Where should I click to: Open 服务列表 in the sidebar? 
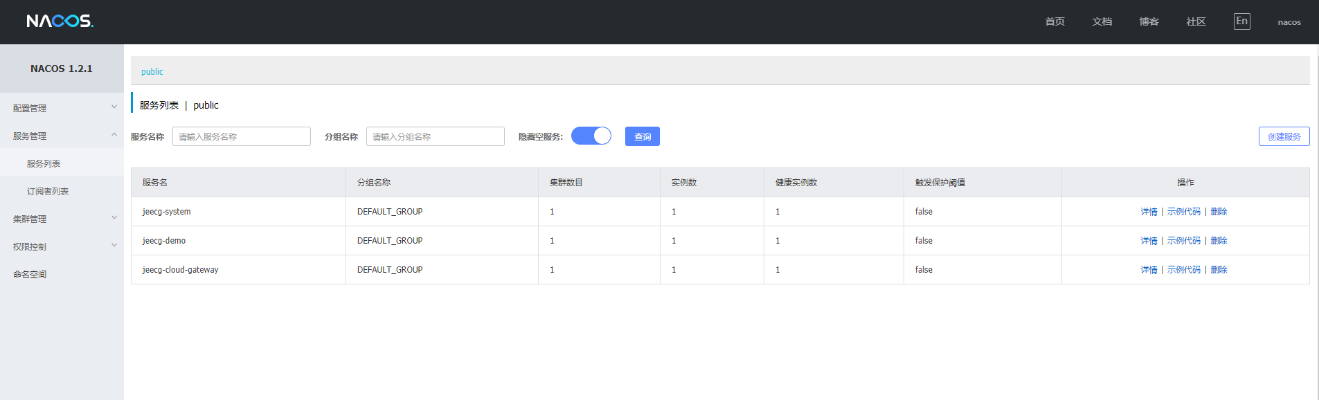coord(44,163)
